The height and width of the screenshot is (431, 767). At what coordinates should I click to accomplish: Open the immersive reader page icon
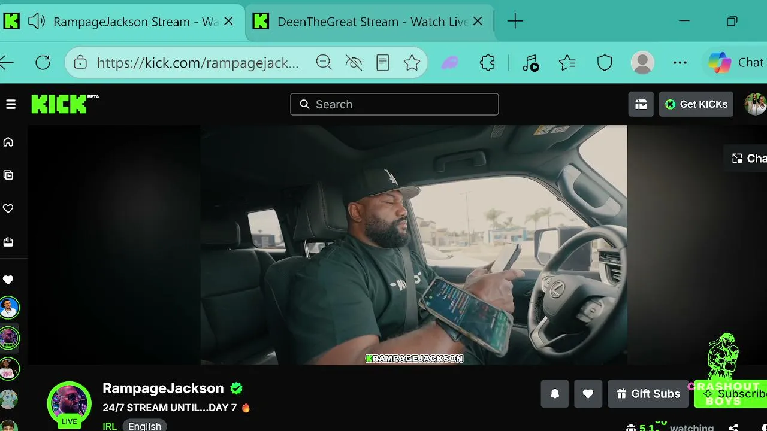pos(383,62)
